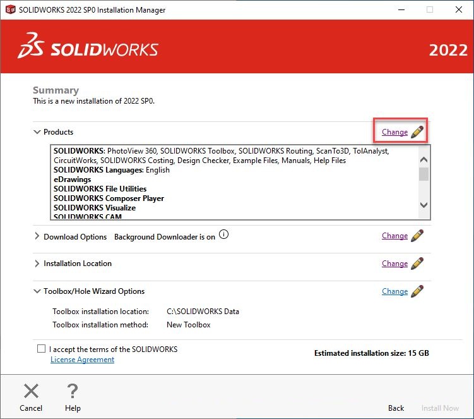This screenshot has height=419, width=474.
Task: Click the Change link for Installation Location
Action: [395, 264]
